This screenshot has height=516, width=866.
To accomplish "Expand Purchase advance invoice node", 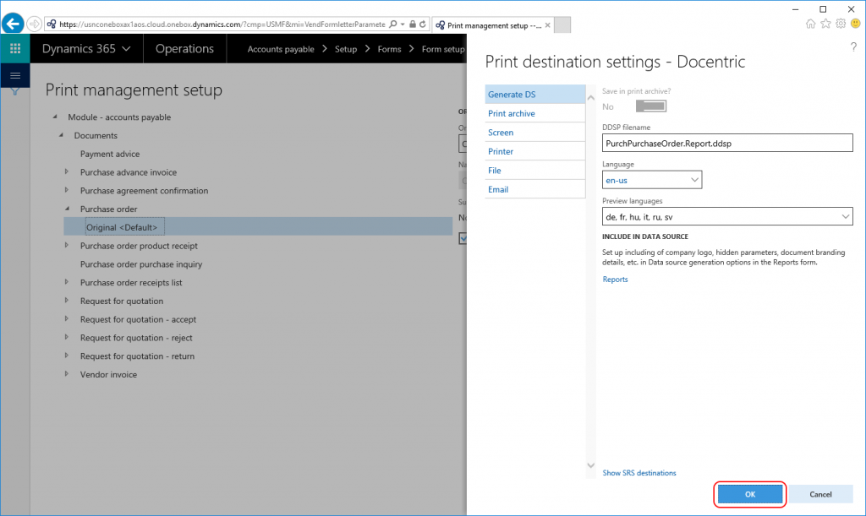I will [67, 172].
